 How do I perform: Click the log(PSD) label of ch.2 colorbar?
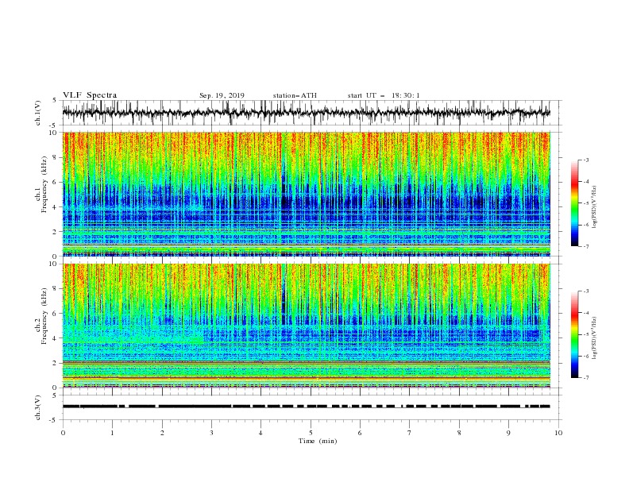tap(596, 337)
